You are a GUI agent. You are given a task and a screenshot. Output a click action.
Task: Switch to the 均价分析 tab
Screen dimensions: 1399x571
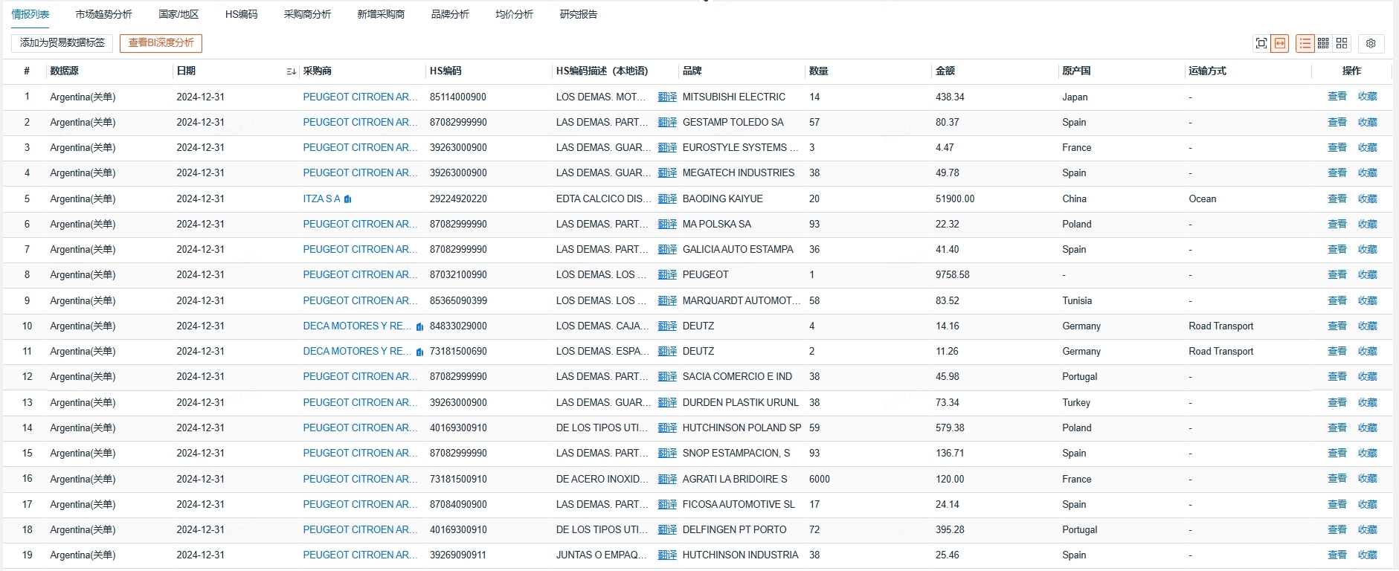point(515,14)
